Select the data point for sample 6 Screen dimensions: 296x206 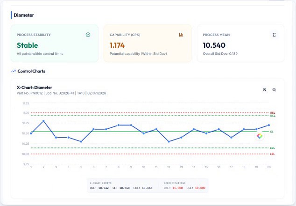point(93,129)
